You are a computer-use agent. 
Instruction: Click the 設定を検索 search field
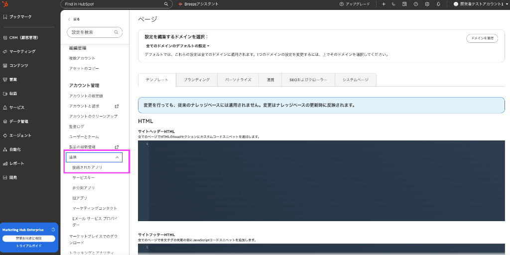tap(95, 32)
